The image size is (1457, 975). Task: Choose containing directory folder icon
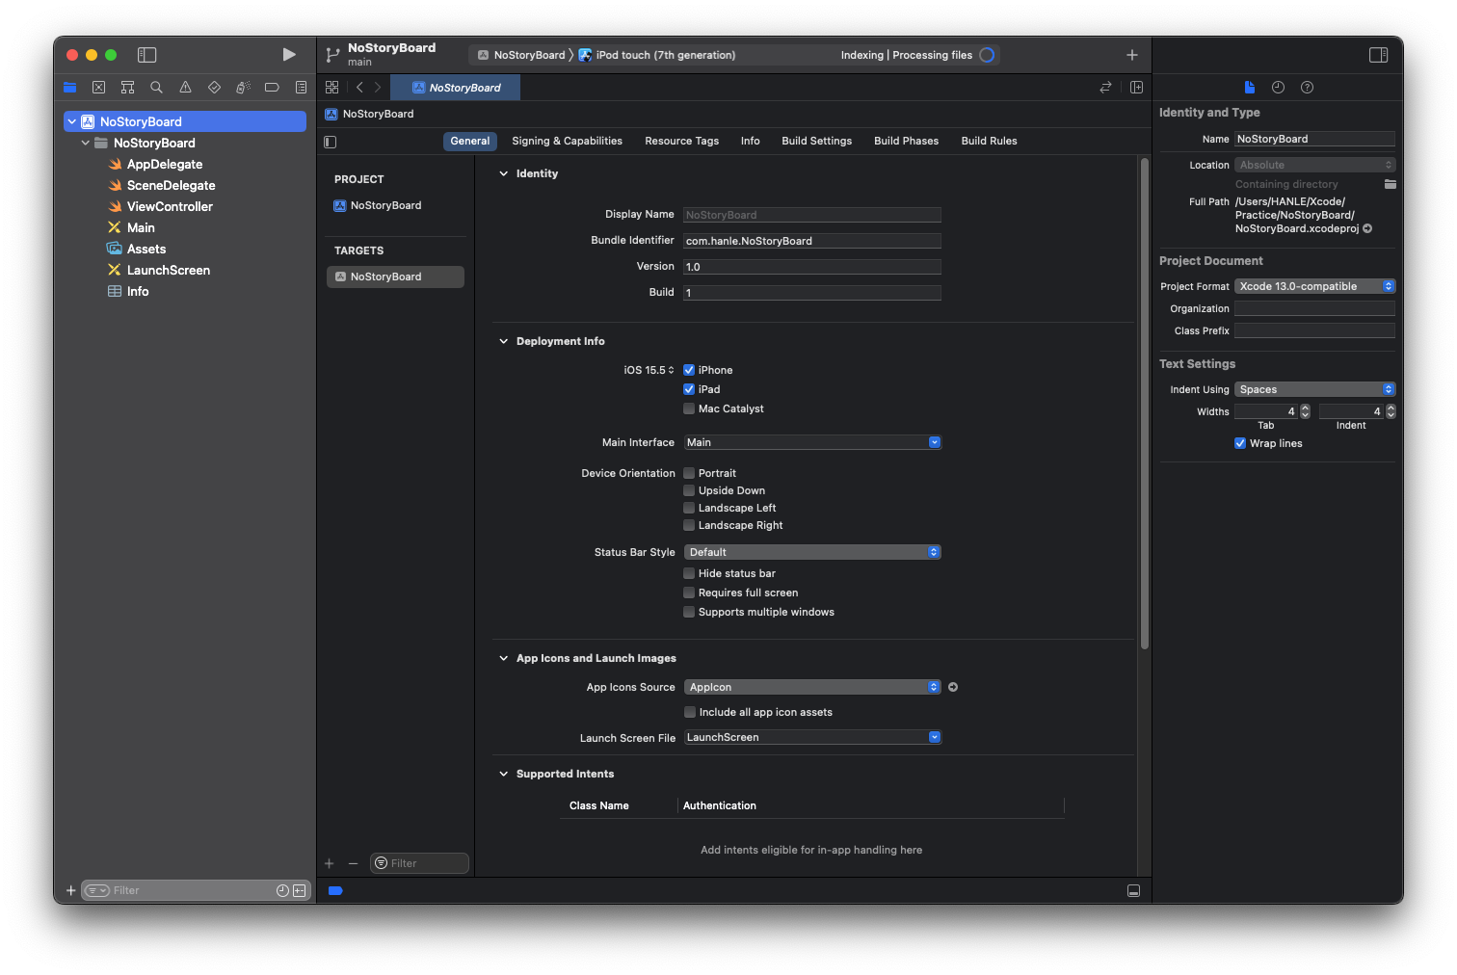[1390, 184]
